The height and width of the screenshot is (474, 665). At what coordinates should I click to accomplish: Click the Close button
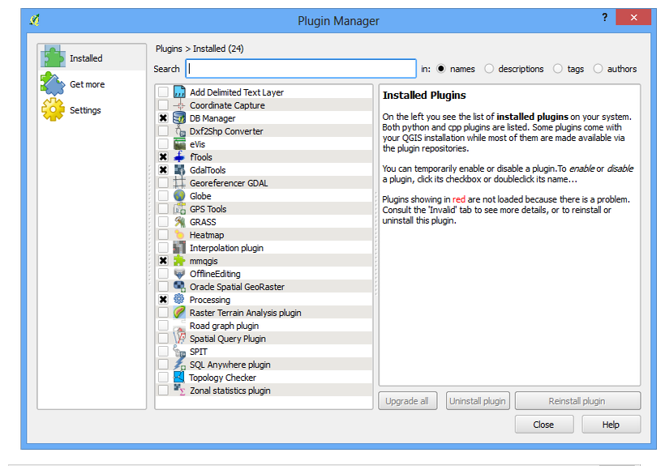543,424
